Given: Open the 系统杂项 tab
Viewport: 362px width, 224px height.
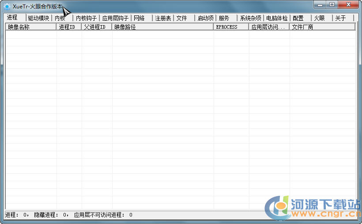Looking at the screenshot, I should coord(250,18).
